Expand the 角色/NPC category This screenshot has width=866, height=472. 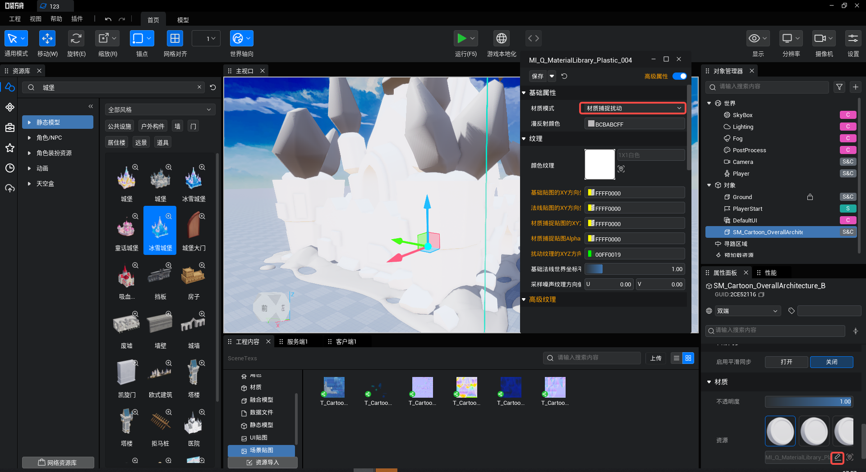pos(29,138)
